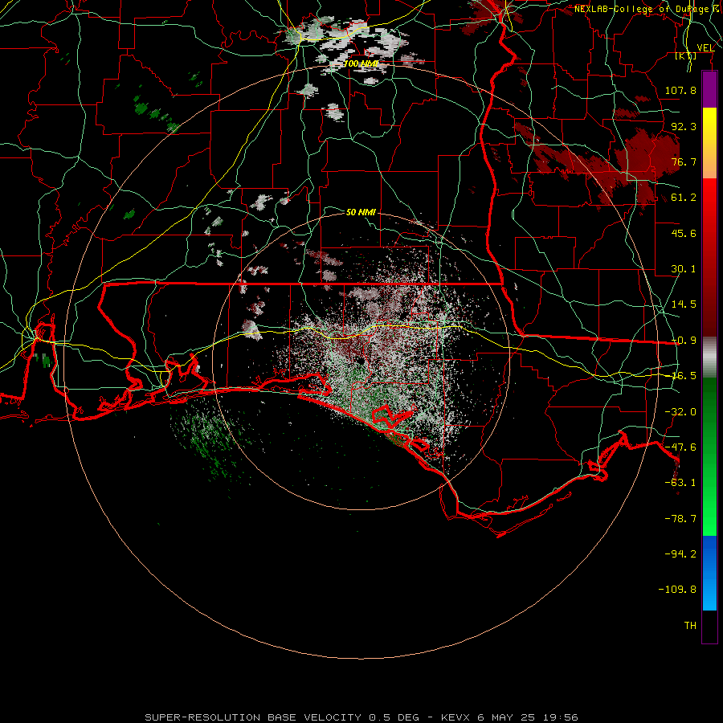723x723 pixels.
Task: Select the -47.6 legend value
Action: pos(680,447)
